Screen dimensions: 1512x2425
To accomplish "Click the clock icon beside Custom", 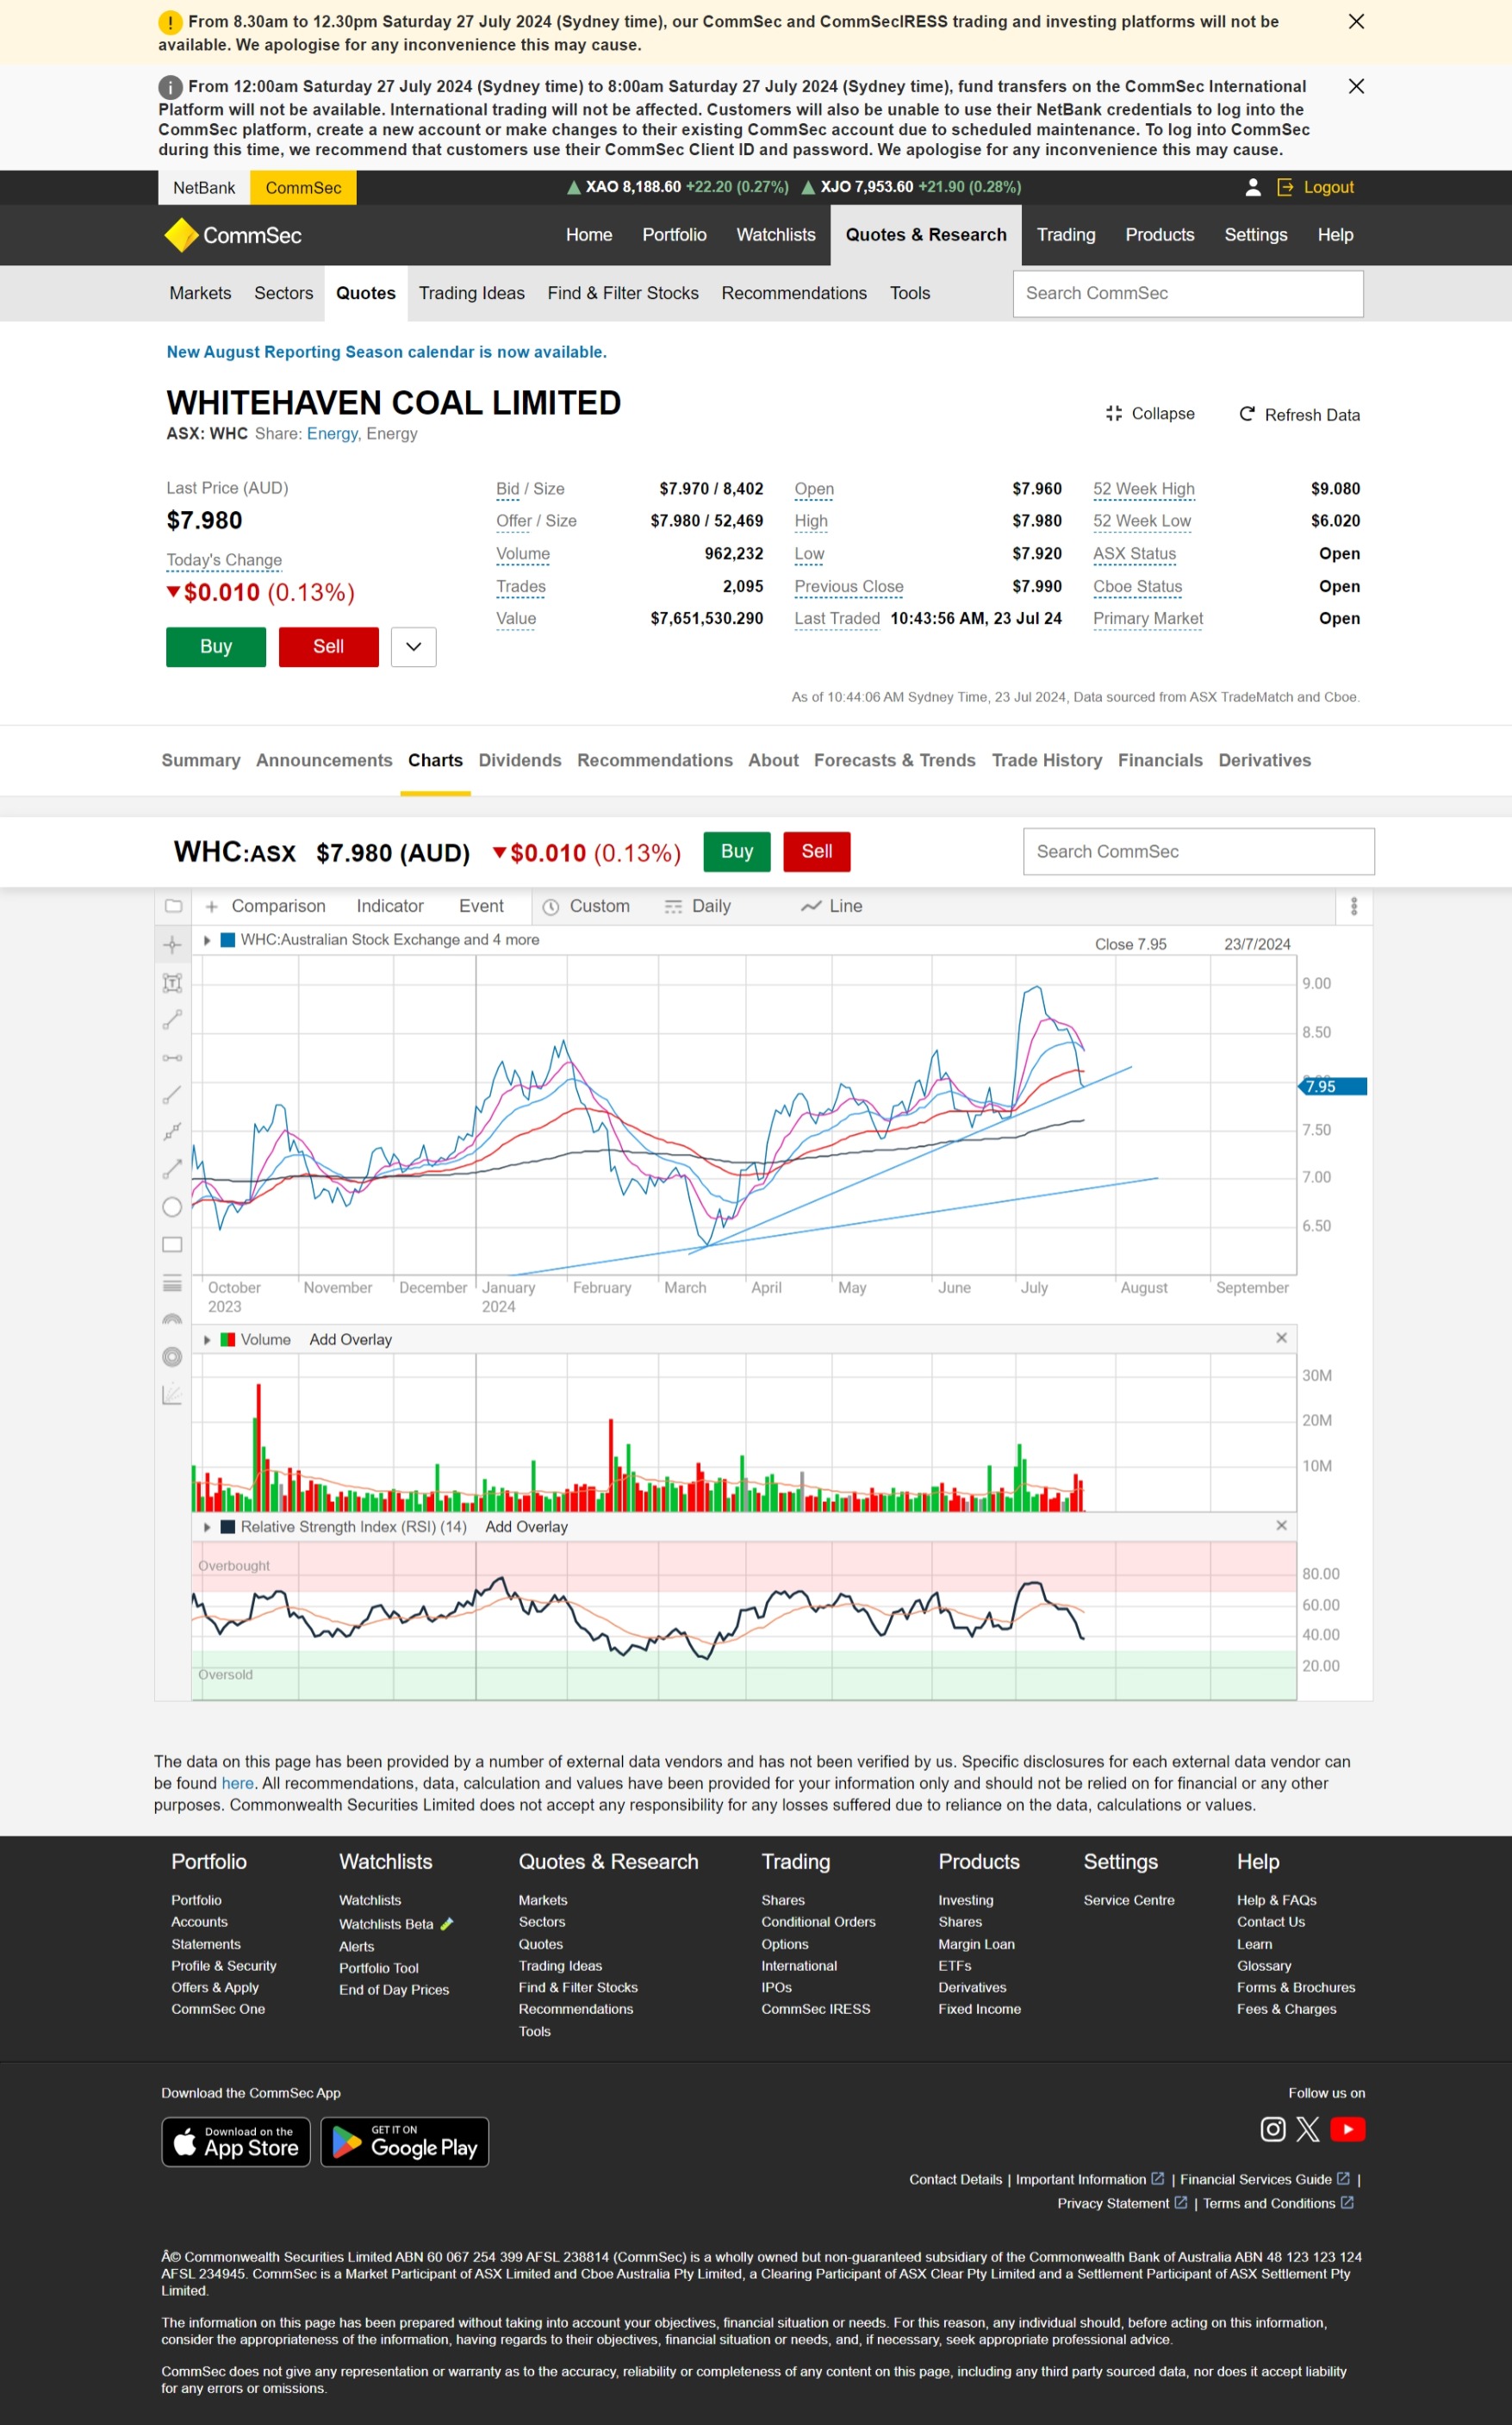I will pyautogui.click(x=550, y=907).
